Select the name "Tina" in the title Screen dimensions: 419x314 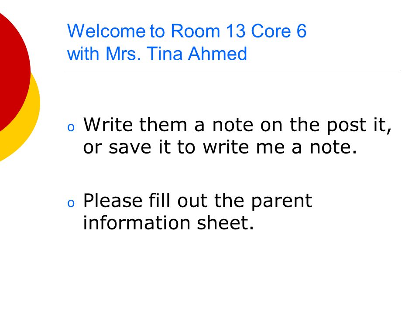click(165, 54)
